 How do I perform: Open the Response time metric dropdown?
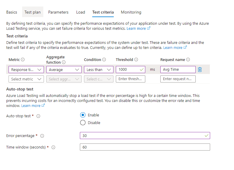click(26, 70)
